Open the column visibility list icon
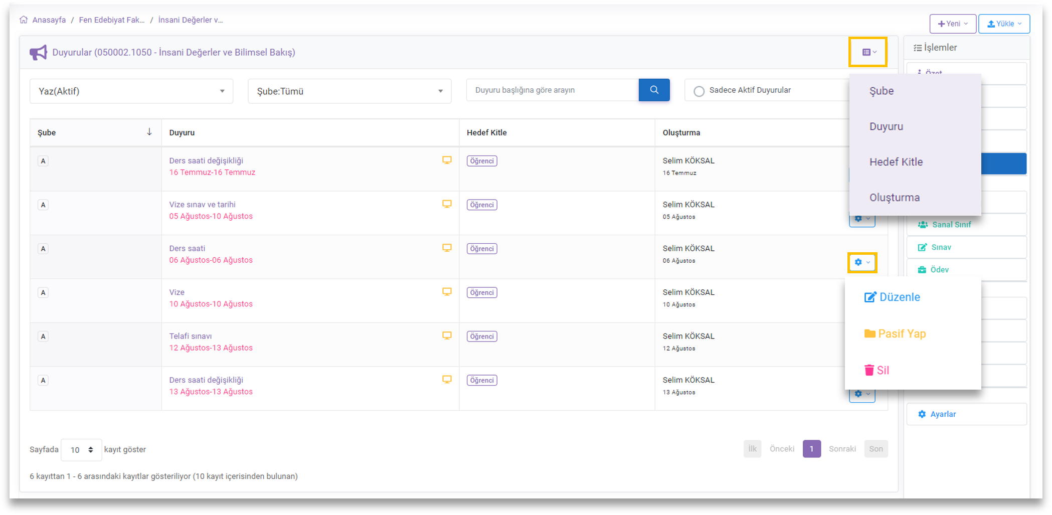Image resolution: width=1052 pixels, height=515 pixels. [x=868, y=52]
